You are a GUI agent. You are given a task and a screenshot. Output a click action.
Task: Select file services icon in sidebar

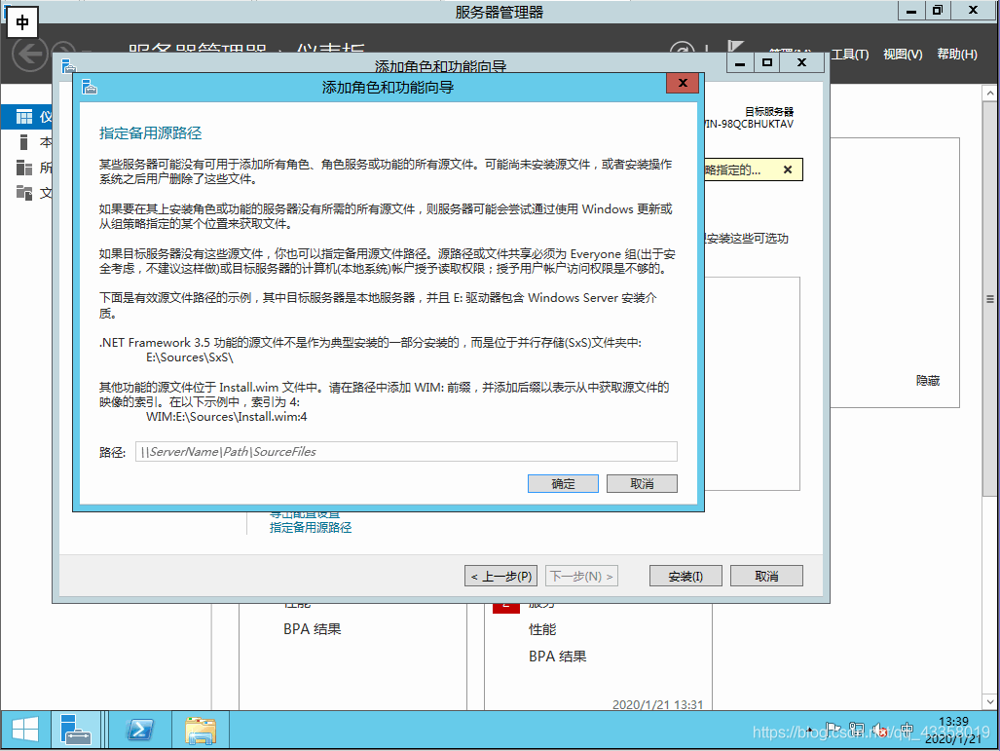[24, 193]
